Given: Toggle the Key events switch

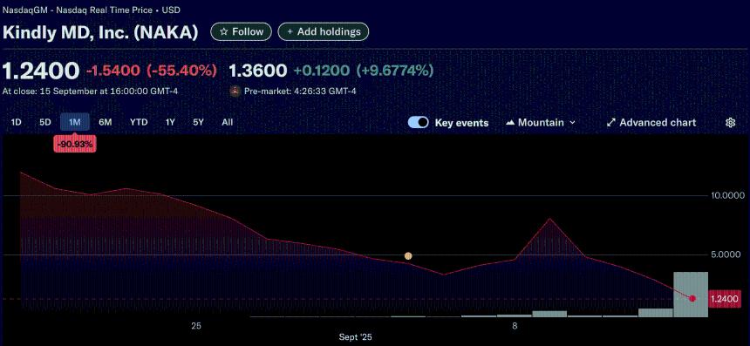Looking at the screenshot, I should (418, 123).
